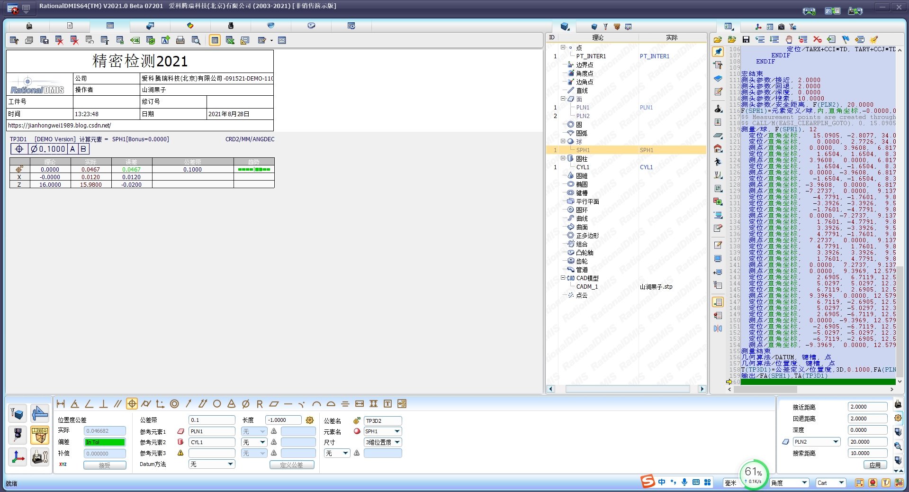Click the open program folder icon
This screenshot has width=909, height=492.
click(x=718, y=39)
